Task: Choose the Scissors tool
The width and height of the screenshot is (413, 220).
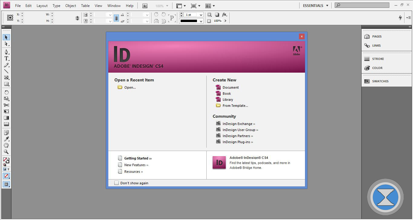Action: (x=6, y=105)
